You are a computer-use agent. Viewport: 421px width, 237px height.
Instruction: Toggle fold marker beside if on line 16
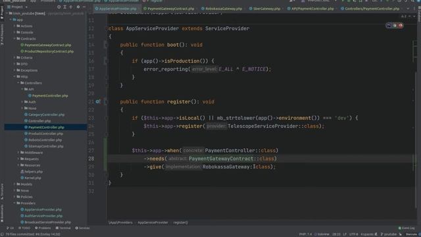(106, 61)
